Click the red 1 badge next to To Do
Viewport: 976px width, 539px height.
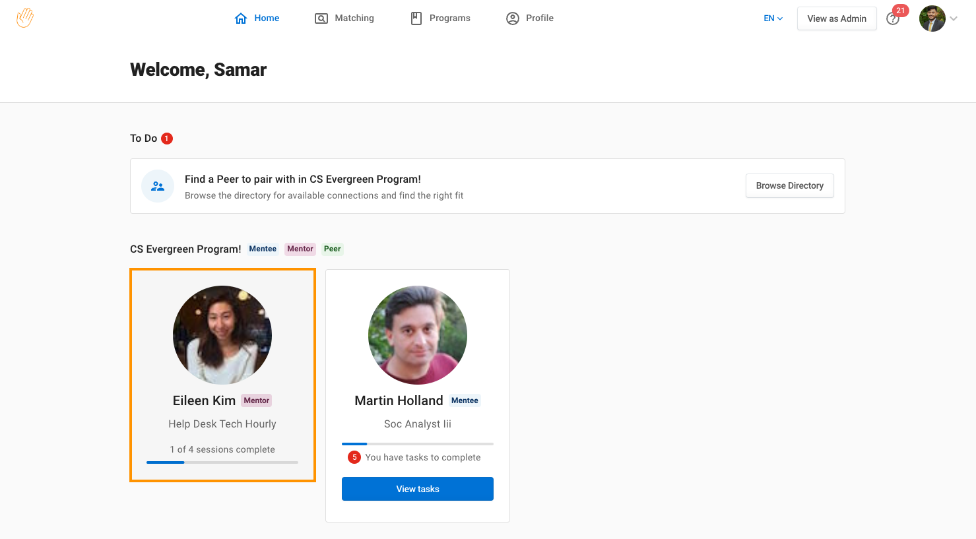[167, 139]
